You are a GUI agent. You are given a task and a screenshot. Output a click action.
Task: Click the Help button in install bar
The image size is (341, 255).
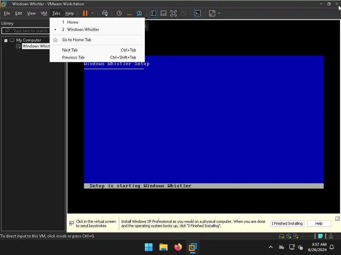tap(319, 223)
